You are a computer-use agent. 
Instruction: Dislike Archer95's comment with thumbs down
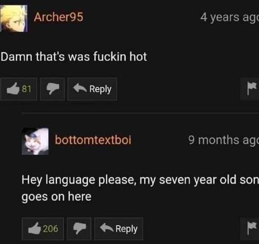53,89
